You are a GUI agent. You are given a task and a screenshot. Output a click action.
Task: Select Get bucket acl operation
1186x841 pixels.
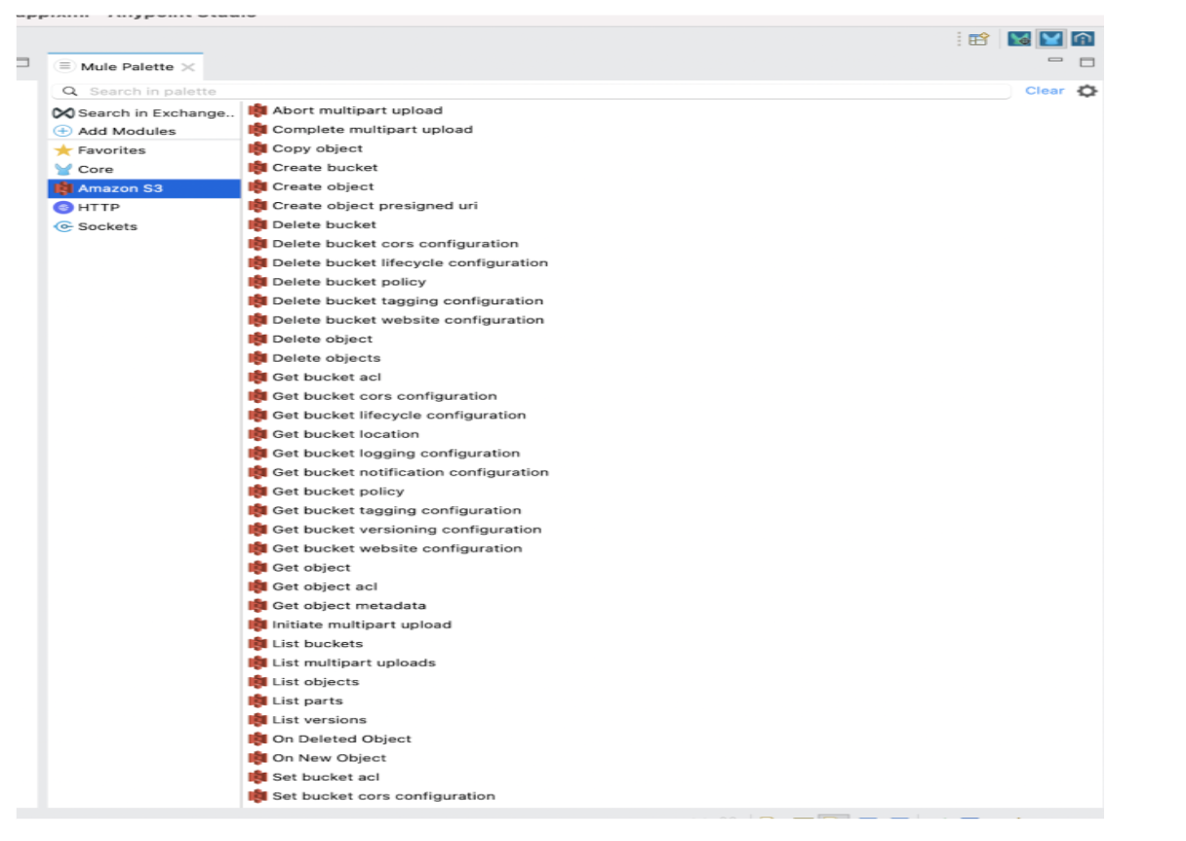click(327, 378)
